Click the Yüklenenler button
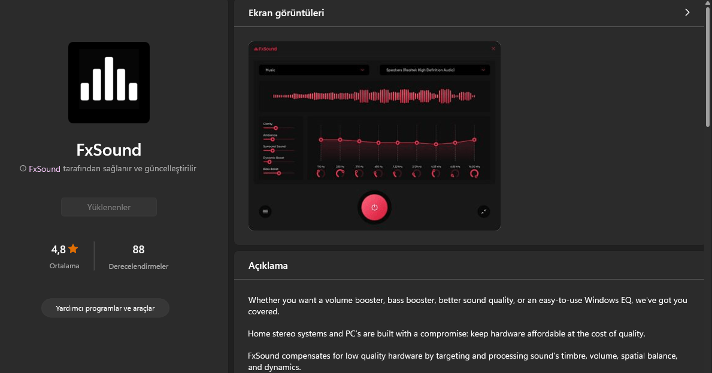The width and height of the screenshot is (712, 373). (109, 207)
